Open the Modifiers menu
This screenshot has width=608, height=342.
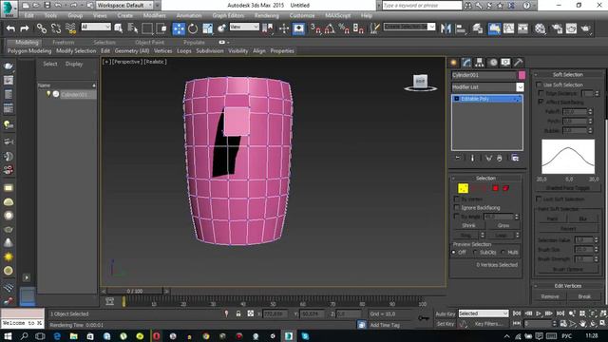point(154,15)
